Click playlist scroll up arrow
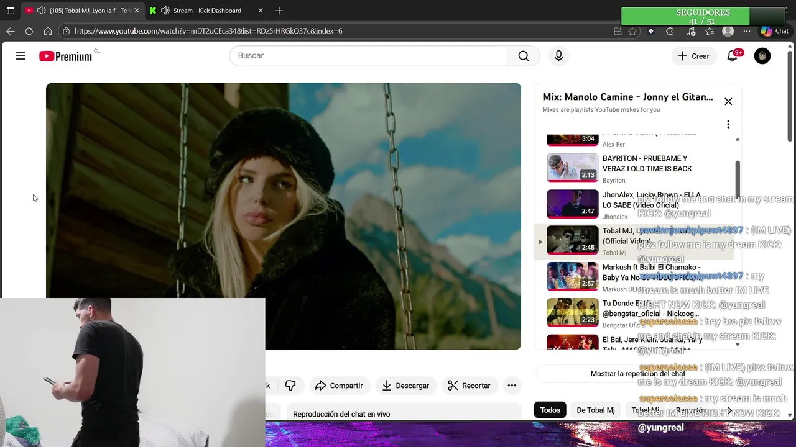 [738, 139]
